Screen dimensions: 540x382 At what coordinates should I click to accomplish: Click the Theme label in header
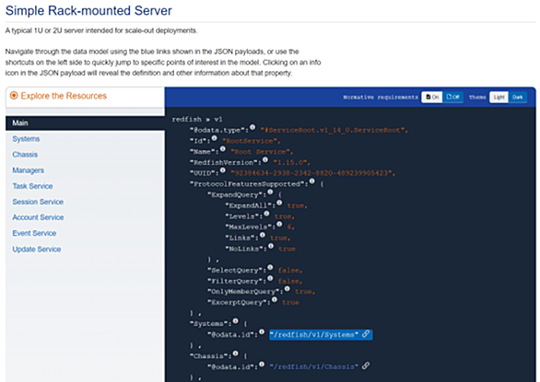[477, 98]
